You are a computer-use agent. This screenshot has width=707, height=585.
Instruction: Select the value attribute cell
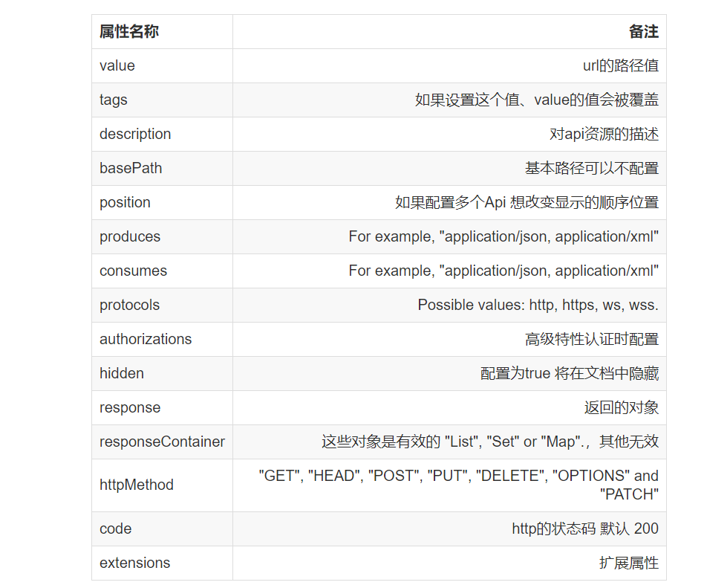(163, 66)
